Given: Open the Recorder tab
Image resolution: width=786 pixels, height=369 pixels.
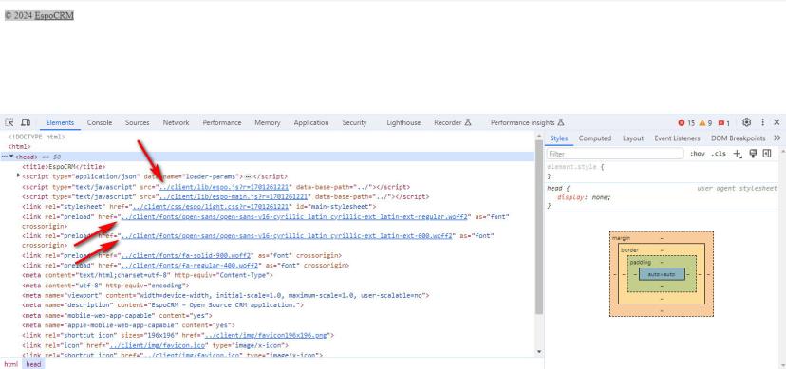Looking at the screenshot, I should coord(453,122).
